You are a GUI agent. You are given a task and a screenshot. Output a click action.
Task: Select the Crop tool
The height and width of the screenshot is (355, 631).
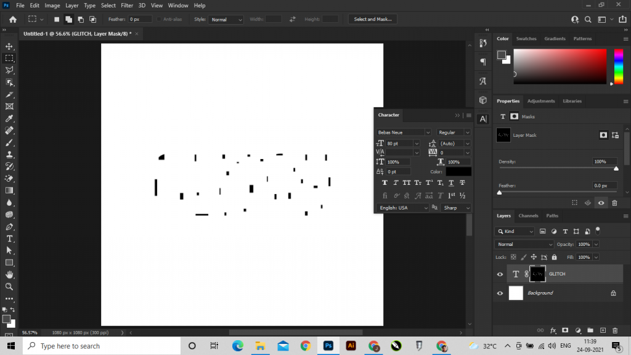9,94
